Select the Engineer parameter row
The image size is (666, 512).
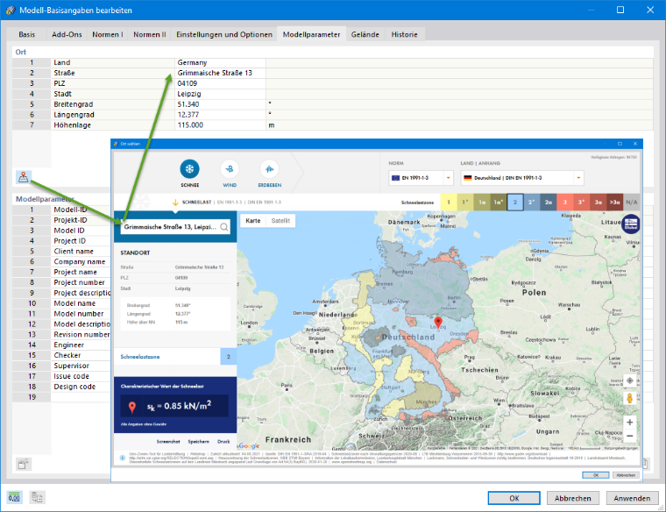point(61,345)
